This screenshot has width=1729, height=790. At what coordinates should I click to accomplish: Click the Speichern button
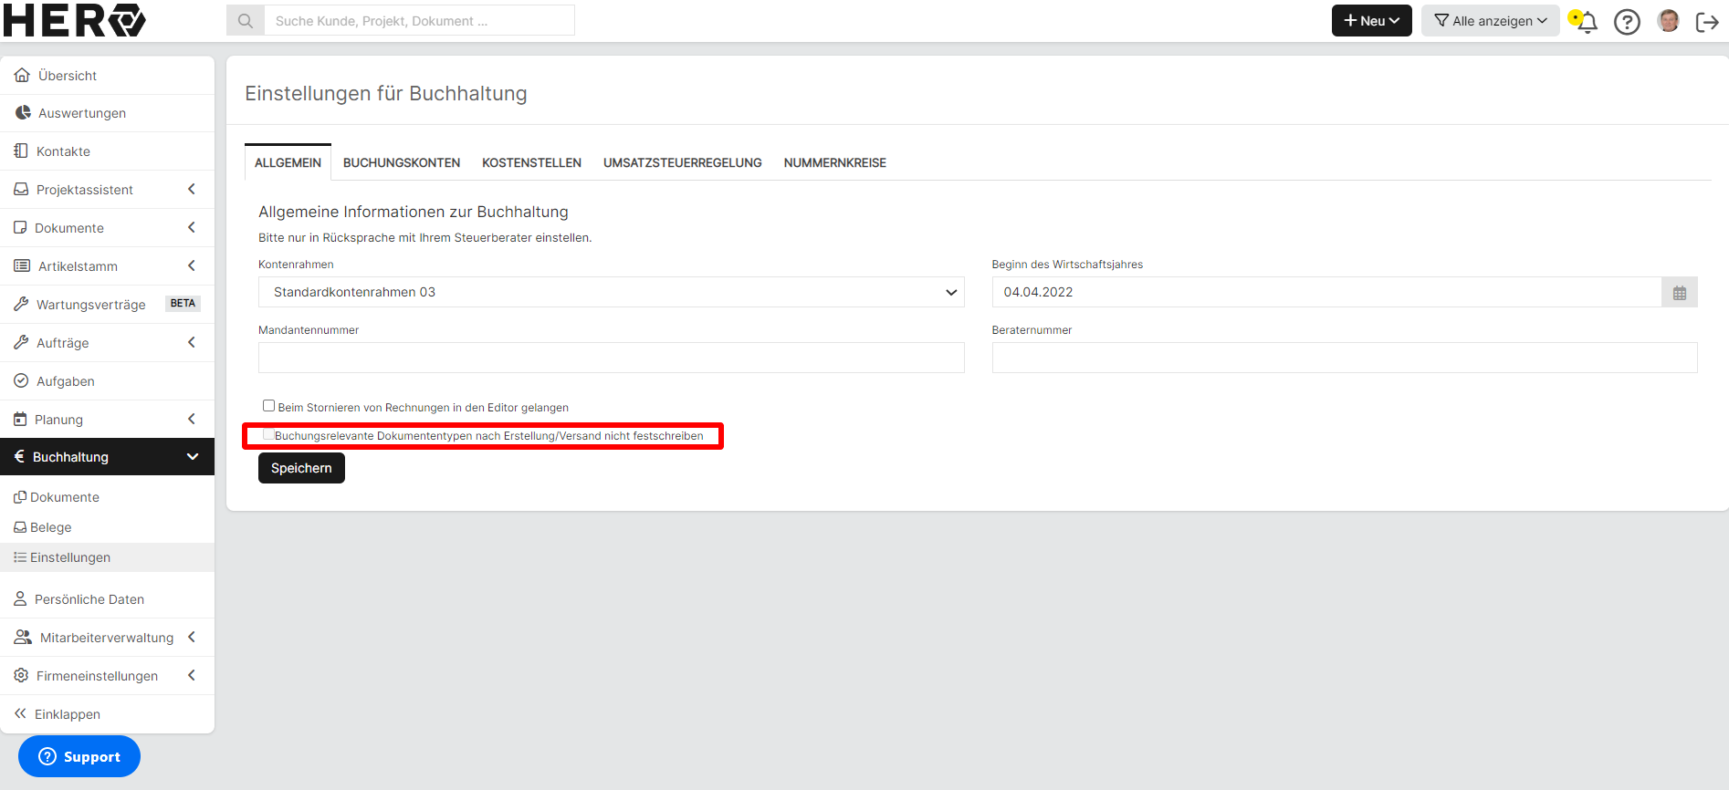tap(301, 468)
